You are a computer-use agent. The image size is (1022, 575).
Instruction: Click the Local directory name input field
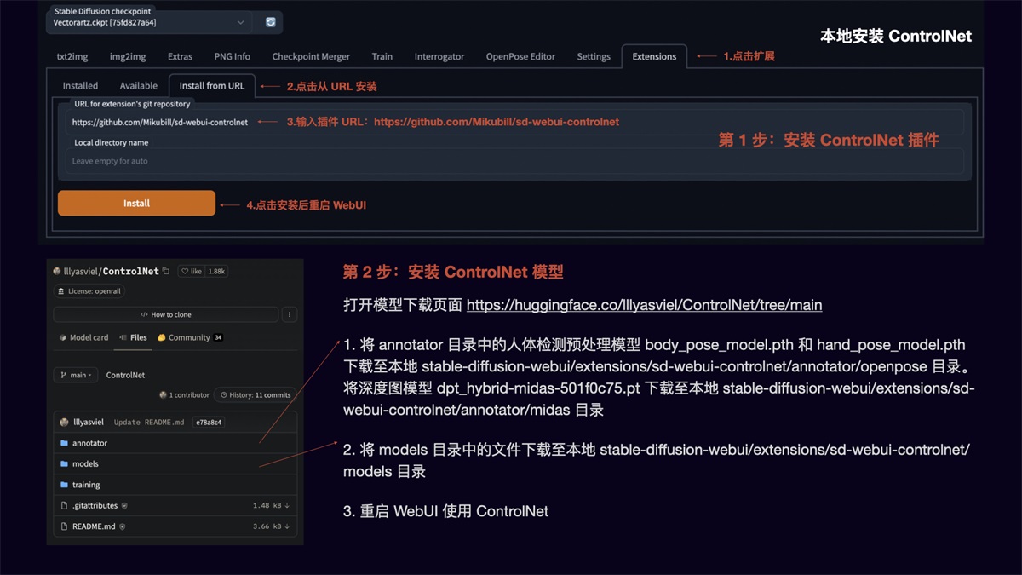pyautogui.click(x=255, y=161)
